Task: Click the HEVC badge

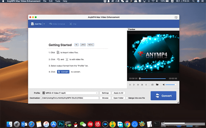Action: pyautogui.click(x=91, y=45)
